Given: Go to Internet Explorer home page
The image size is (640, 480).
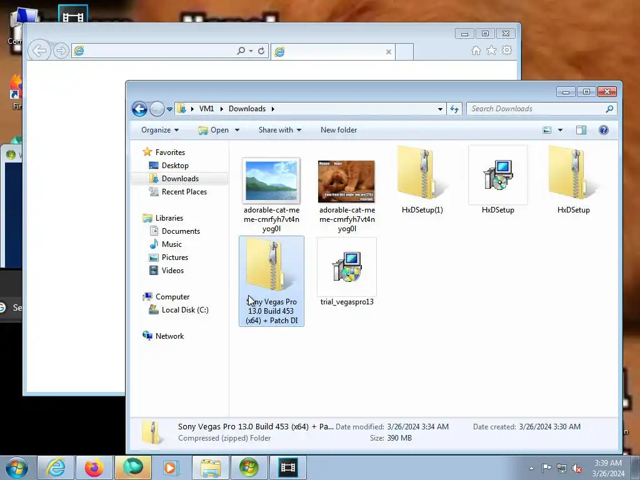Looking at the screenshot, I should click(476, 50).
